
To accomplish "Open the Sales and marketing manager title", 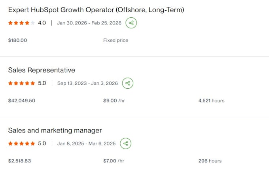I will pyautogui.click(x=55, y=130).
